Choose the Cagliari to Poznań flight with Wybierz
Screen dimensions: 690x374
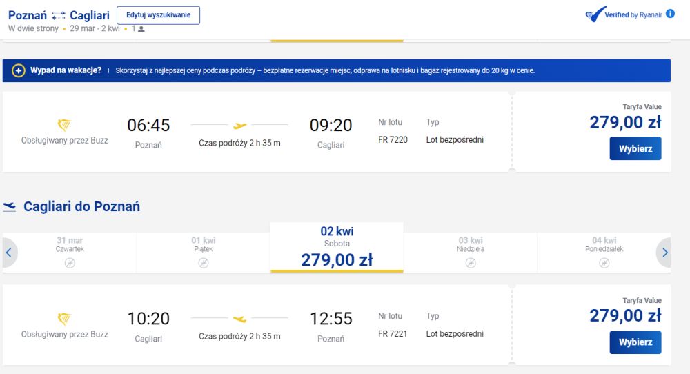pos(635,342)
